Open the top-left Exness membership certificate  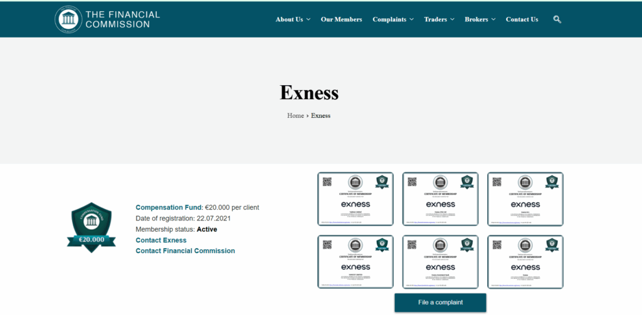click(x=355, y=199)
